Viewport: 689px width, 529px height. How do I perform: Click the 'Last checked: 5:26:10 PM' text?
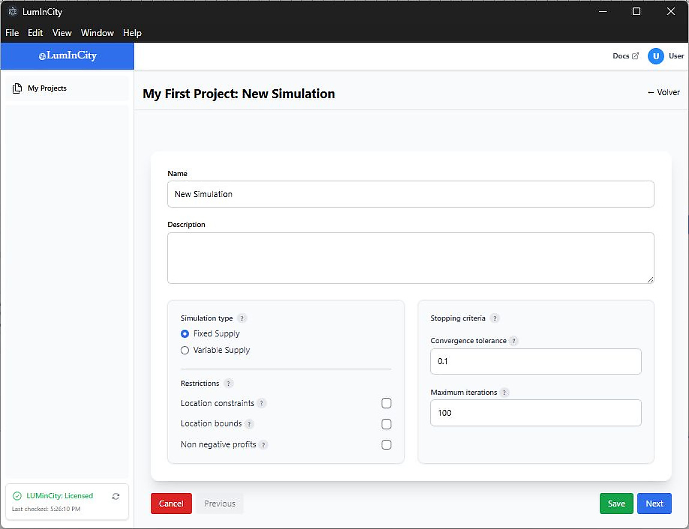point(46,509)
